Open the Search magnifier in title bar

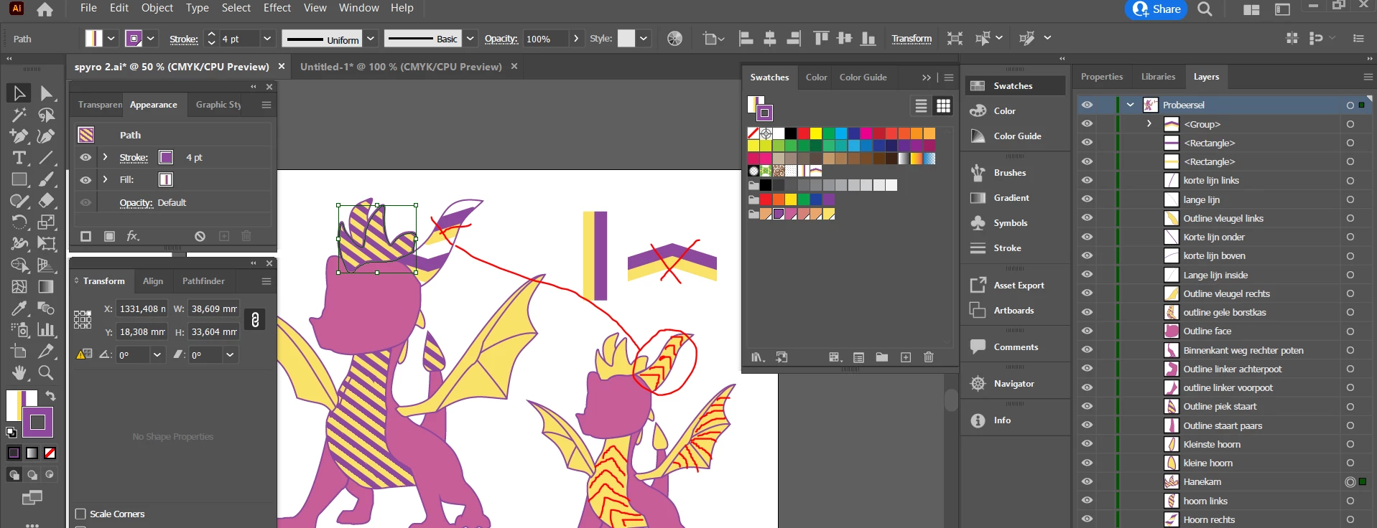tap(1205, 9)
